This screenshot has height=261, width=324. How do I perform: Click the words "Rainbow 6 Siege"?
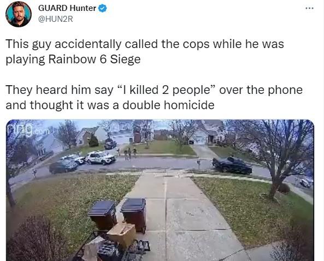(95, 60)
